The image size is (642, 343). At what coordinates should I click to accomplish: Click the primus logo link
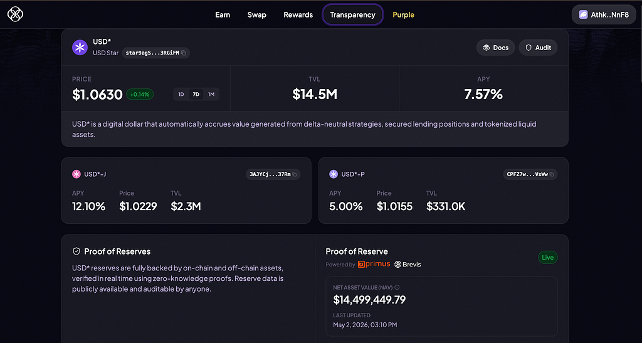tap(374, 264)
